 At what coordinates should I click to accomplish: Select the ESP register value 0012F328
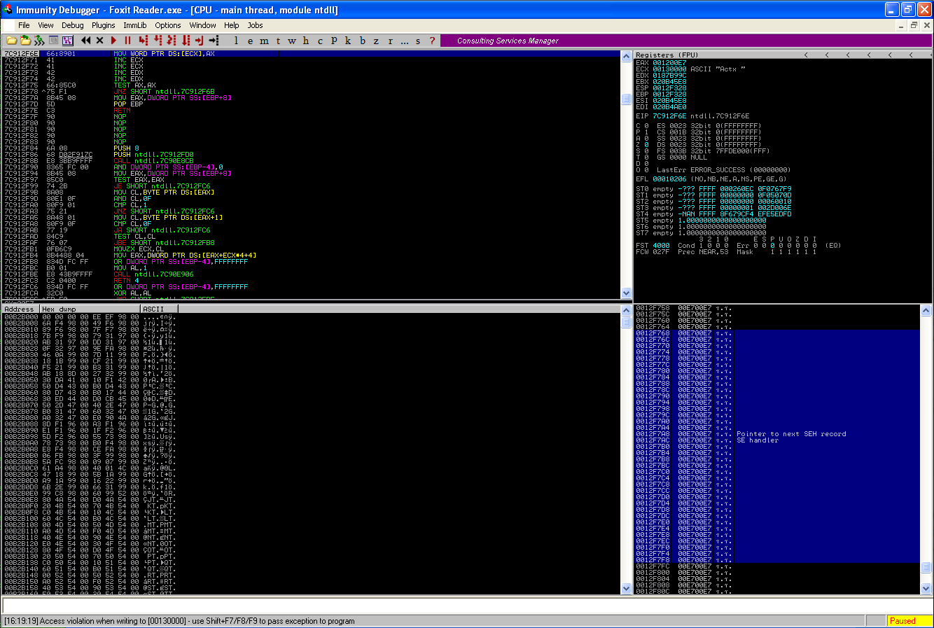pos(669,88)
